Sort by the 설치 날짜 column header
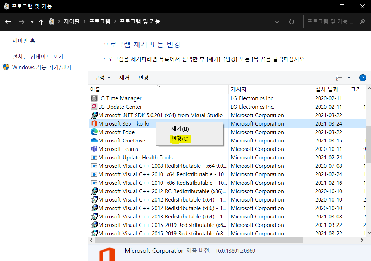371x261 pixels. pos(330,89)
